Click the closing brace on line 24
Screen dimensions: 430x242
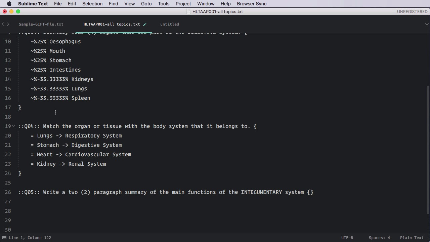pyautogui.click(x=20, y=173)
